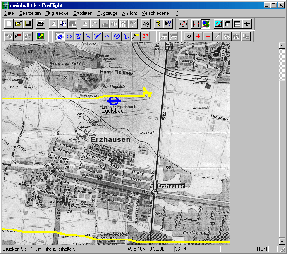Click the Print icon
Viewport: 287px width, 254px height.
pyautogui.click(x=41, y=24)
